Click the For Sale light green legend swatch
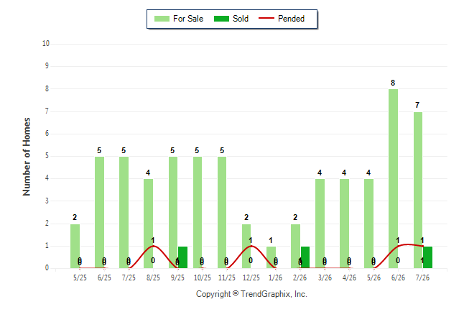 pyautogui.click(x=162, y=19)
